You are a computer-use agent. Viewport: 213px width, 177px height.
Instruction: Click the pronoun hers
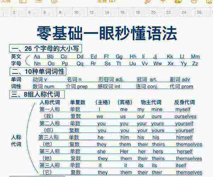(x=158, y=151)
